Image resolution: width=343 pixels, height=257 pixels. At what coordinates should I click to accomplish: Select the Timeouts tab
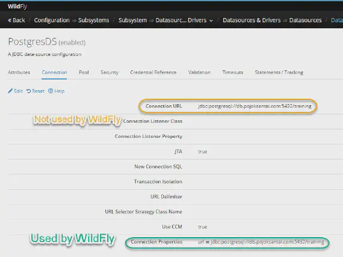click(x=233, y=72)
